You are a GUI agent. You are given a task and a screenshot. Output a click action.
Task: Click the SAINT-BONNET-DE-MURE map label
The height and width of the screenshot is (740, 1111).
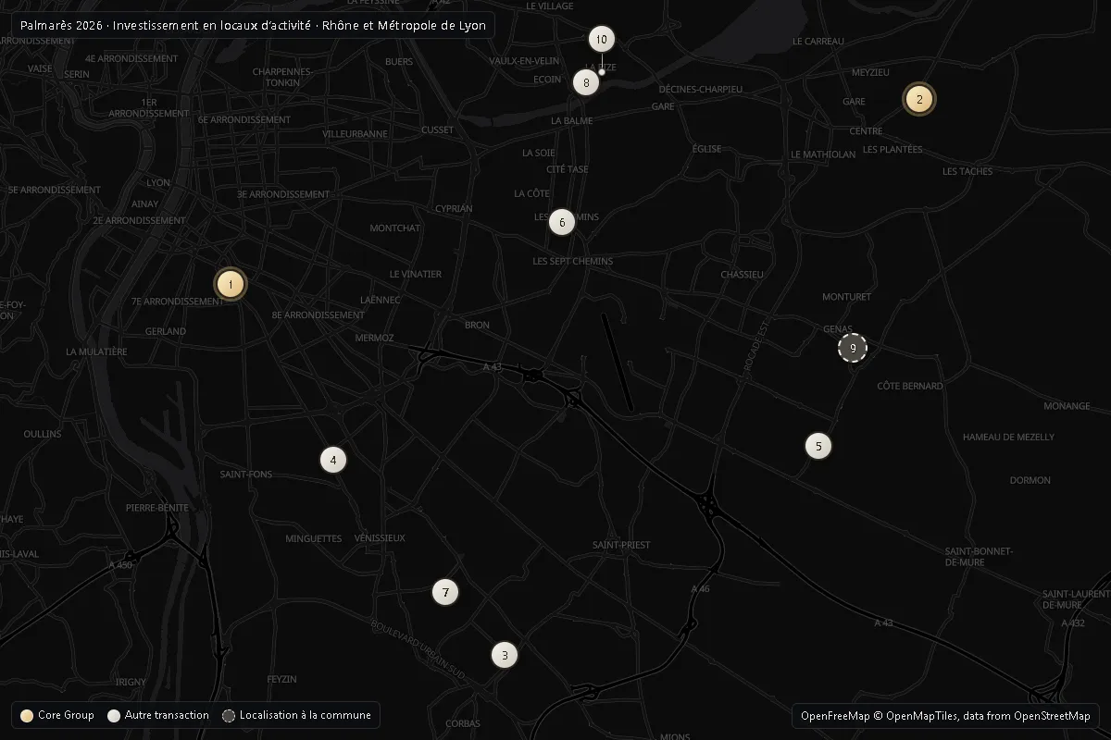coord(979,557)
